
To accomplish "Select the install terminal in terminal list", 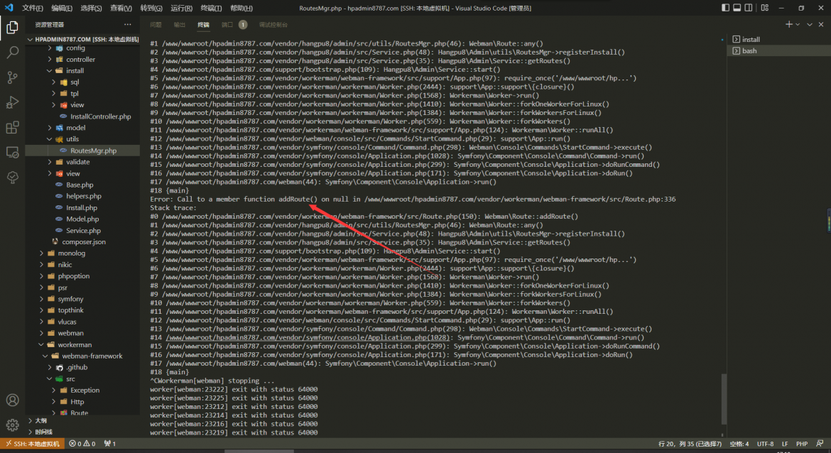I will [751, 40].
